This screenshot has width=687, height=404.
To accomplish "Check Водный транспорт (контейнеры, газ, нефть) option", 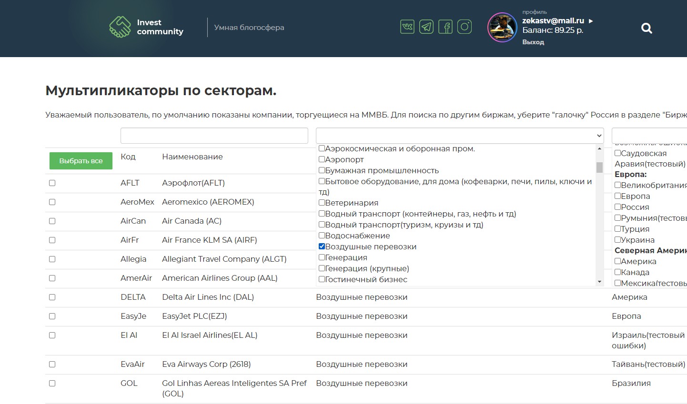I will click(322, 214).
